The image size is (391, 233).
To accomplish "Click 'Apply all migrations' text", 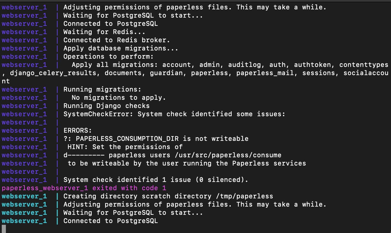I will (115, 65).
